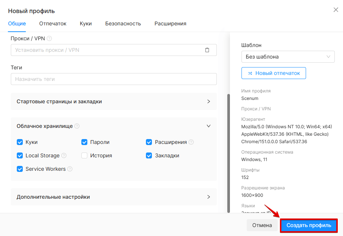Click the profile name value Scenum

[x=250, y=98]
